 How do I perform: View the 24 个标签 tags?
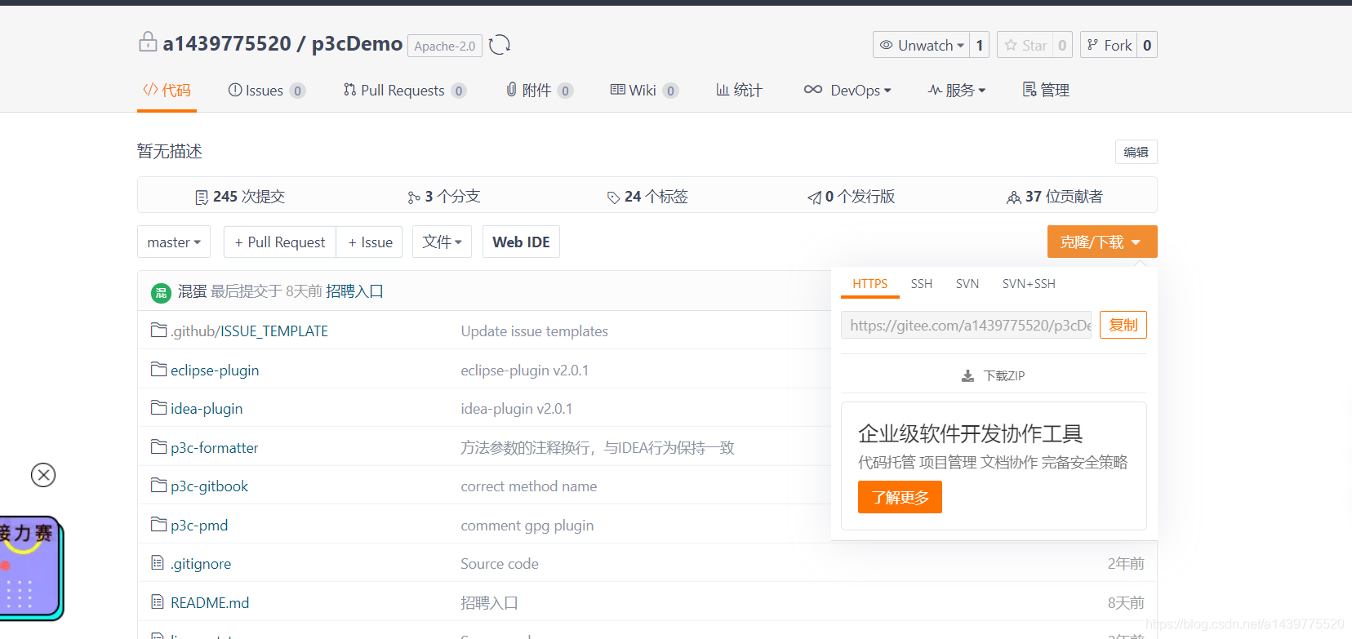point(647,197)
